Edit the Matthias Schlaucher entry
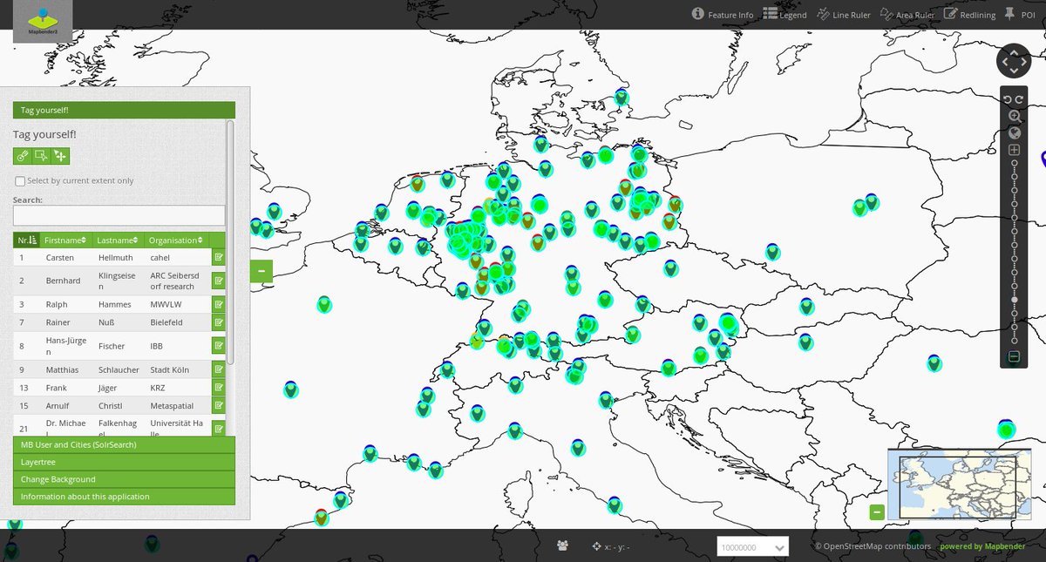 [218, 369]
